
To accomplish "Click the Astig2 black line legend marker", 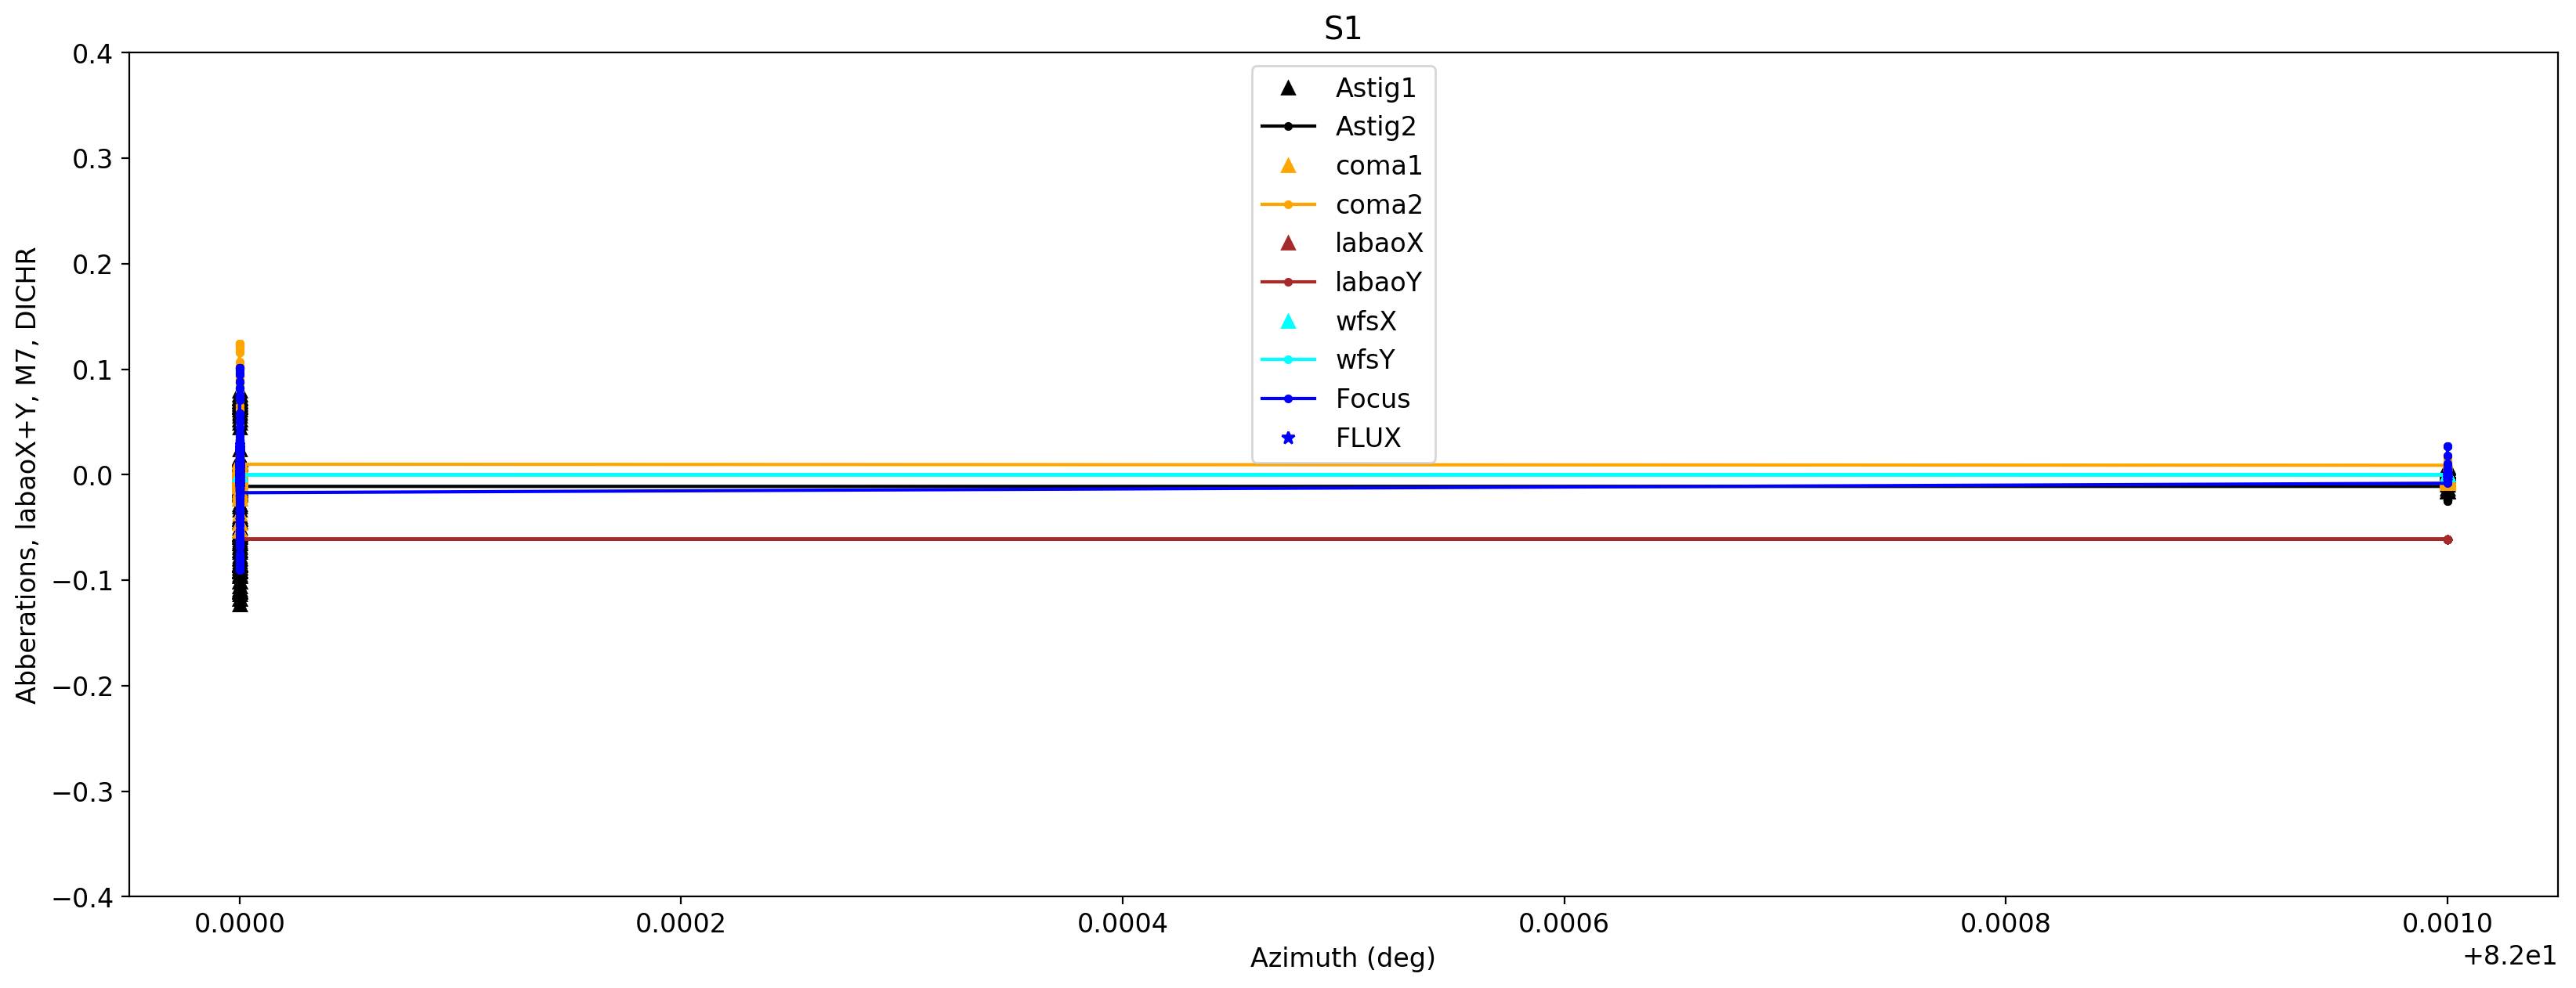I will click(1288, 127).
